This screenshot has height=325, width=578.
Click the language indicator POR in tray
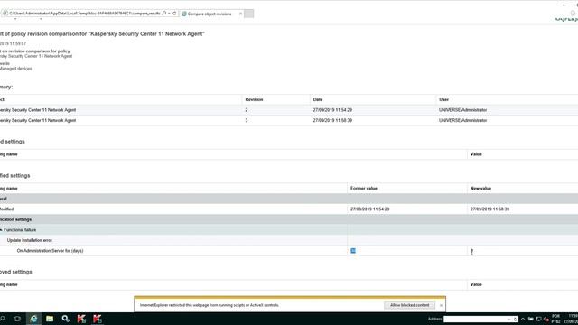(556, 317)
